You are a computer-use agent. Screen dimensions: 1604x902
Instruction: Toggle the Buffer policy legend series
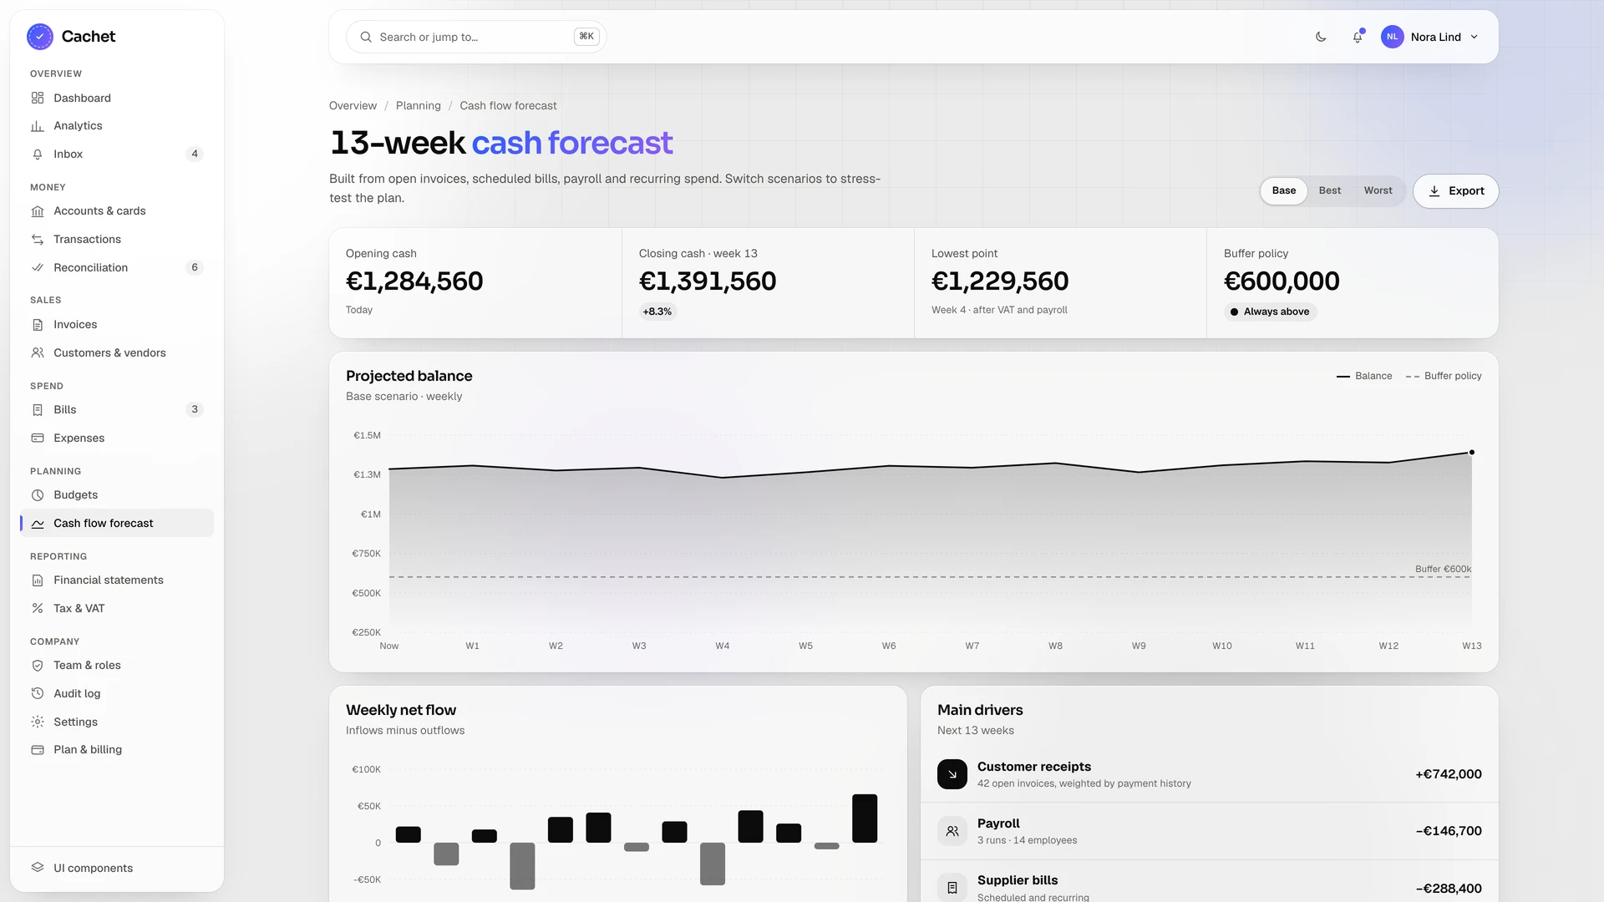click(1444, 377)
